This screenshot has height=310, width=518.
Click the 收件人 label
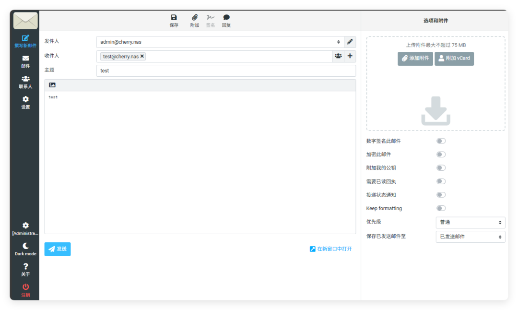click(52, 56)
